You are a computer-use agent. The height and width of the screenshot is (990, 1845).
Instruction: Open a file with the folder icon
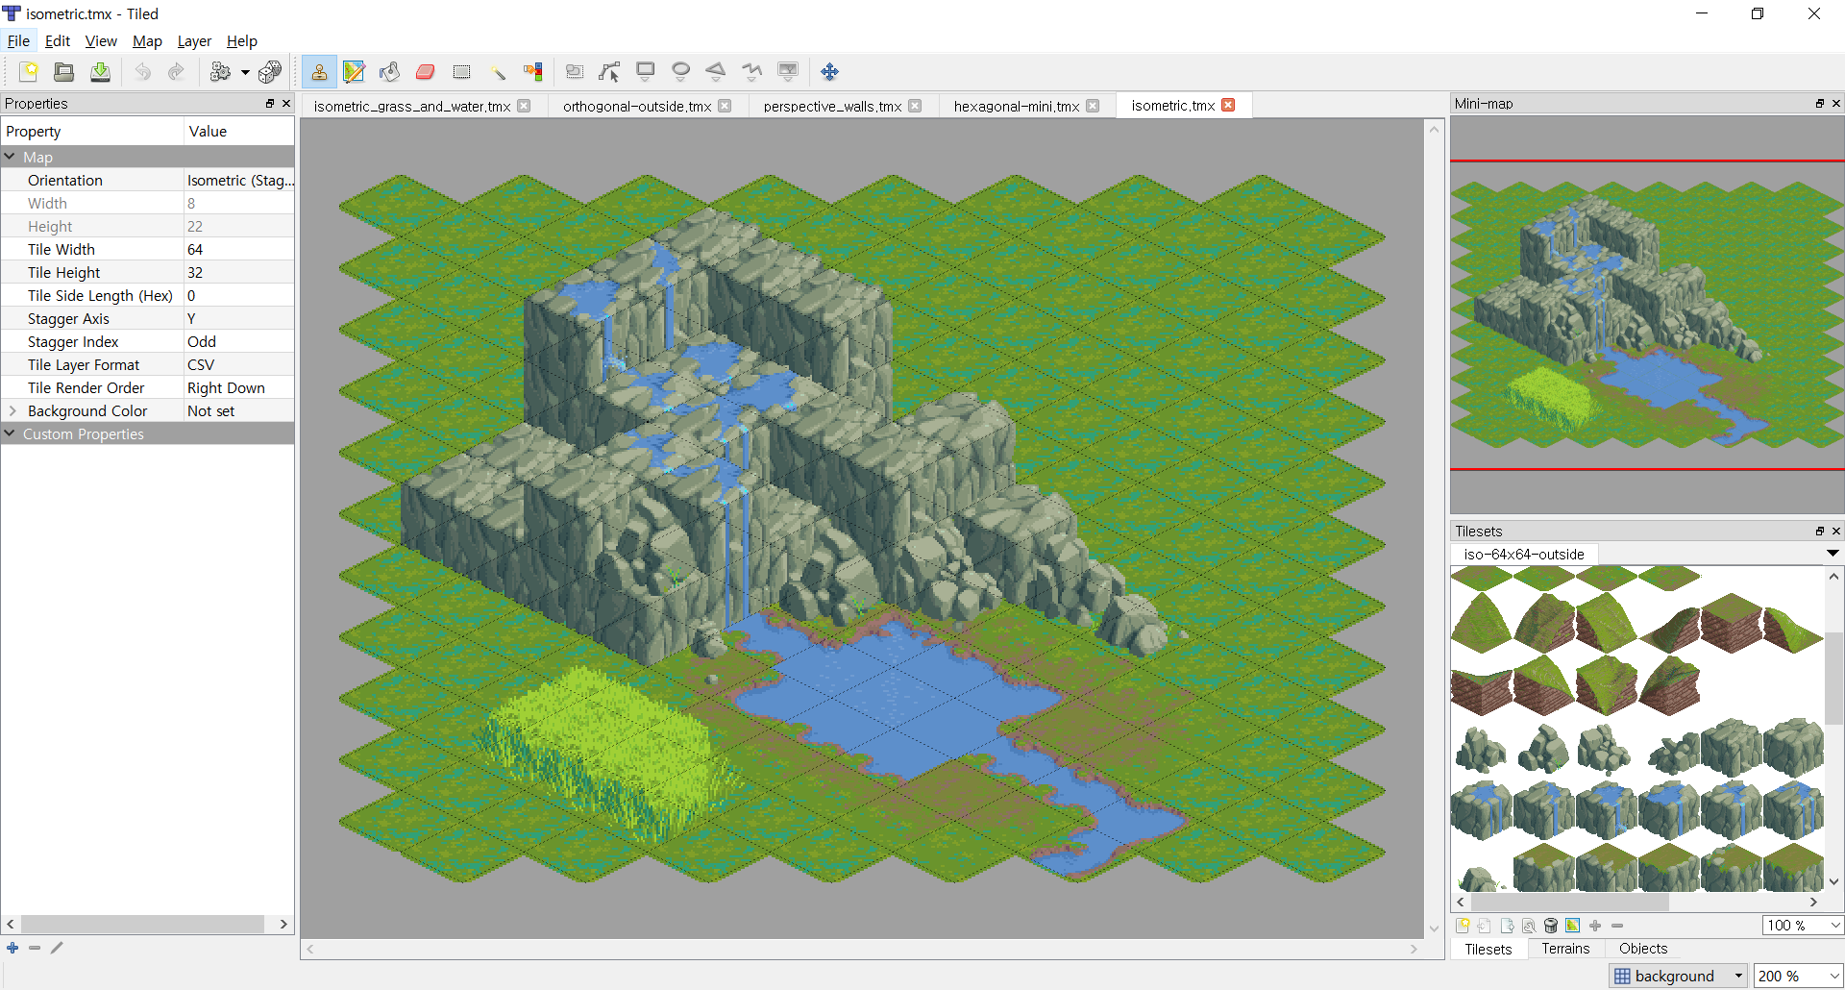[x=64, y=72]
